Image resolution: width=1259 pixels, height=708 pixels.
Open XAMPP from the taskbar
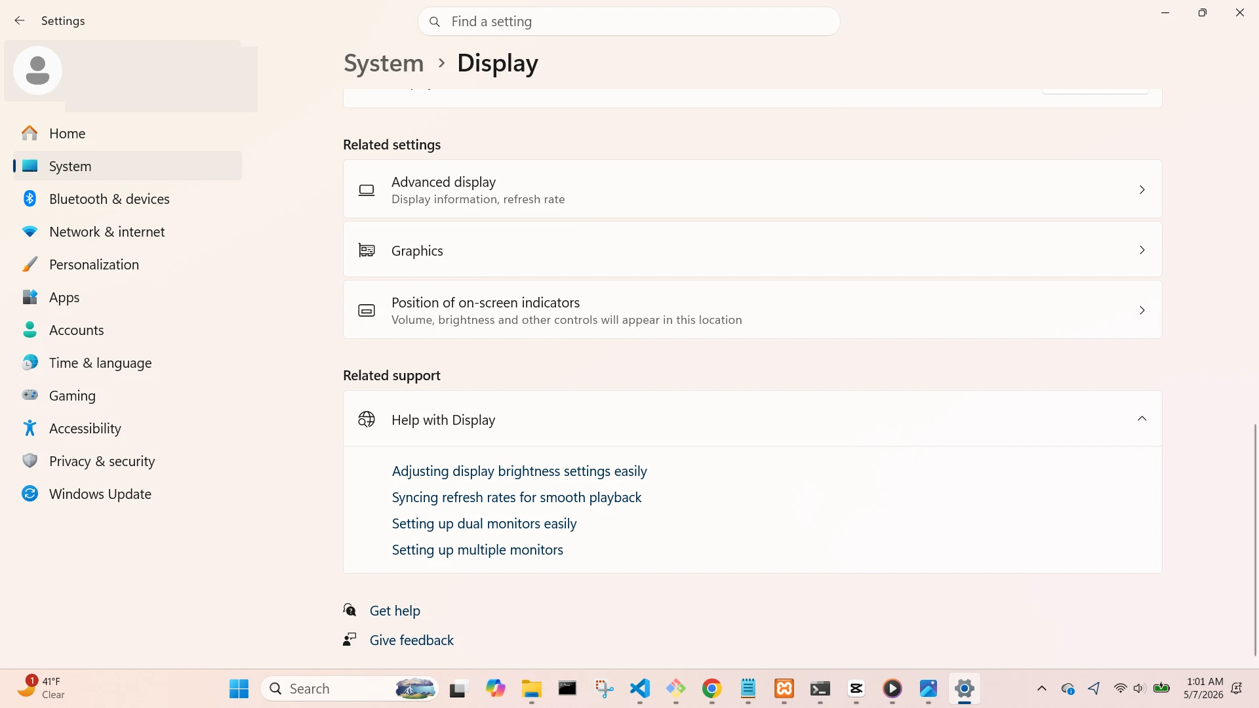point(784,688)
